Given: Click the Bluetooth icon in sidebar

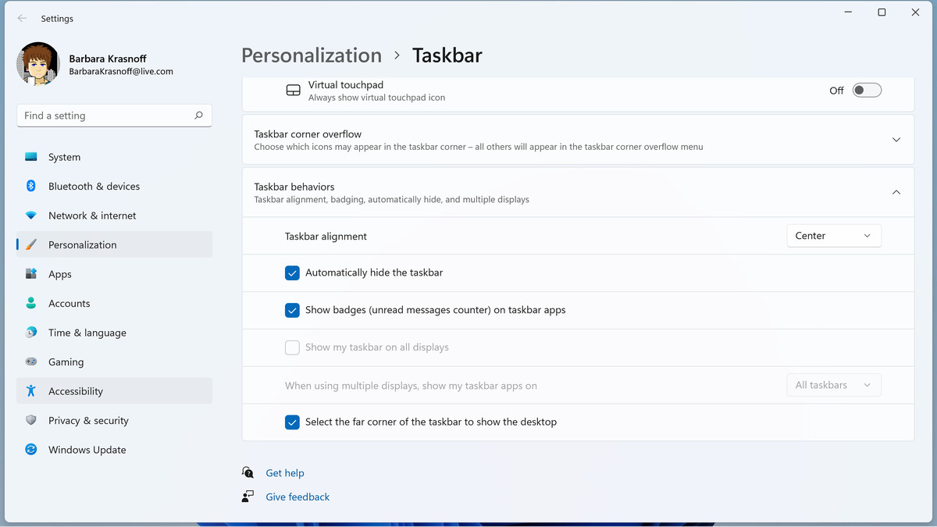Looking at the screenshot, I should click(31, 186).
